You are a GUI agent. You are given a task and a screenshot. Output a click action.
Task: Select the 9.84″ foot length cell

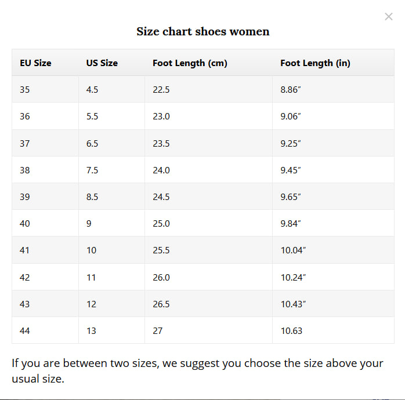291,224
